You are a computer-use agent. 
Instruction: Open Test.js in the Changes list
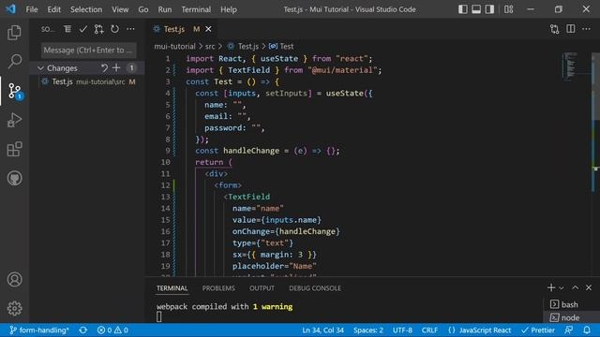[x=87, y=81]
